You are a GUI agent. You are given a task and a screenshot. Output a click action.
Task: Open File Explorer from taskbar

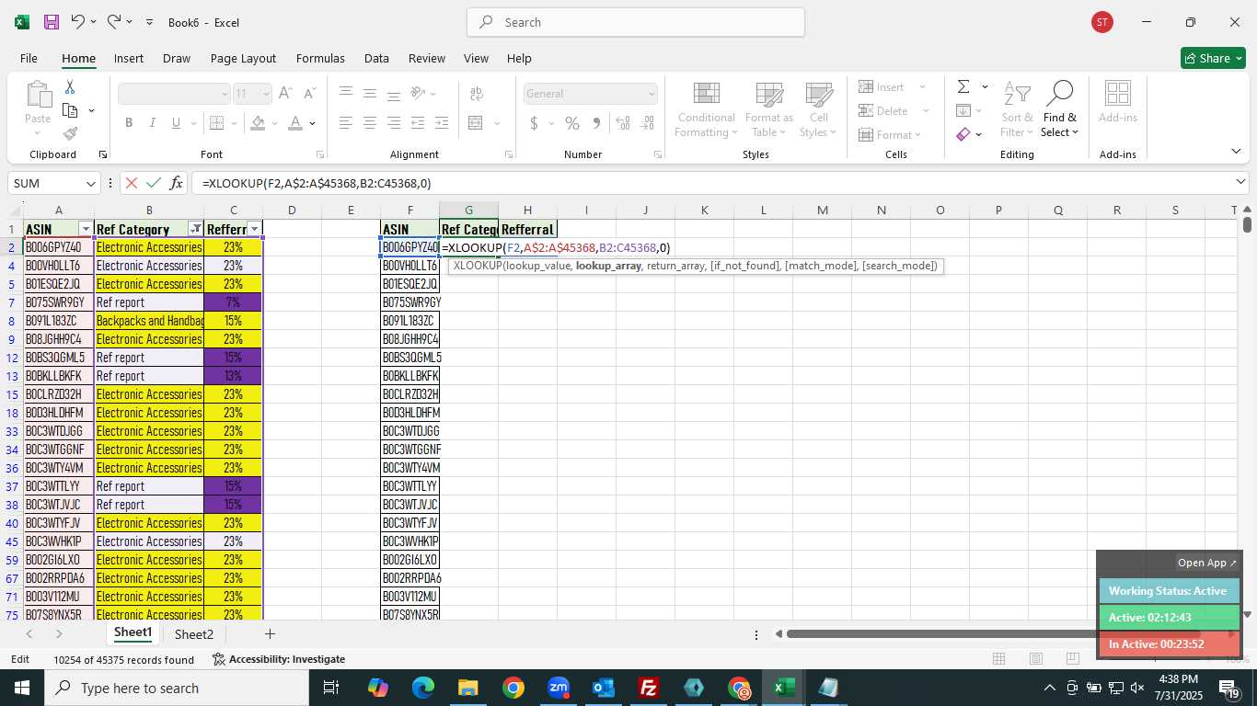click(x=468, y=688)
